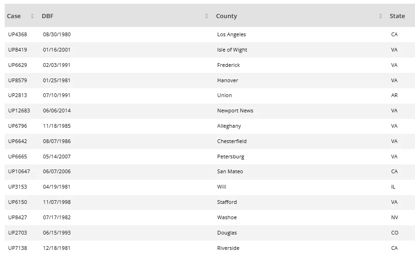
Task: Open case UP8419
Action: coord(18,50)
